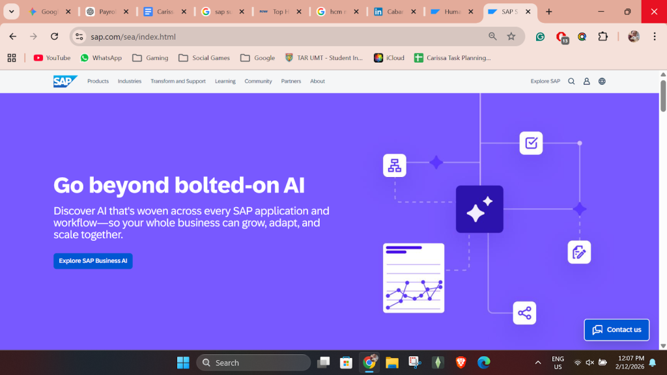Open File Explorer from taskbar
Image resolution: width=667 pixels, height=375 pixels.
click(x=391, y=363)
